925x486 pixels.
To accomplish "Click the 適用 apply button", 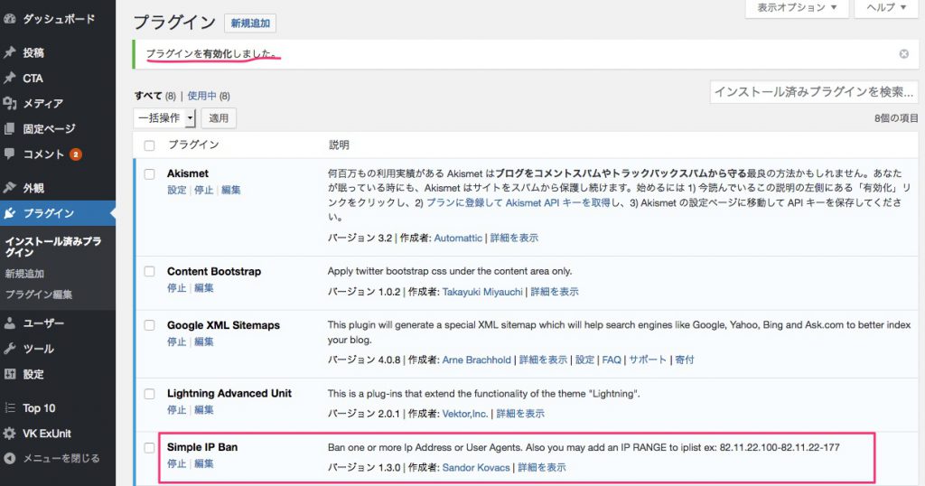I will pyautogui.click(x=219, y=118).
